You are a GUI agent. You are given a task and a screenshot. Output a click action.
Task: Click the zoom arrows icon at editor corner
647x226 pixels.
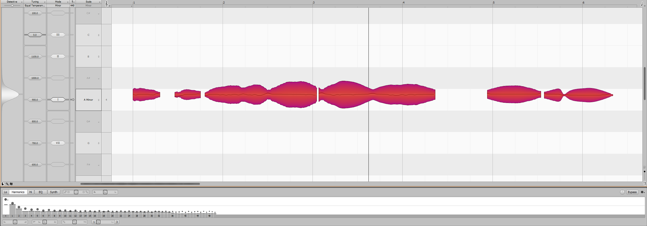pyautogui.click(x=645, y=184)
